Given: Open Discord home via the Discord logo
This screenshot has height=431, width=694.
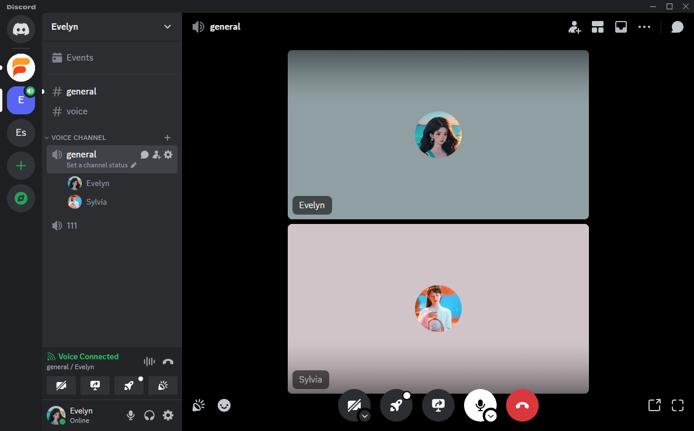Looking at the screenshot, I should 21,29.
